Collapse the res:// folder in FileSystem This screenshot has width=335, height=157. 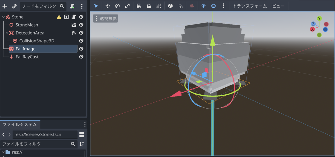click(x=3, y=152)
